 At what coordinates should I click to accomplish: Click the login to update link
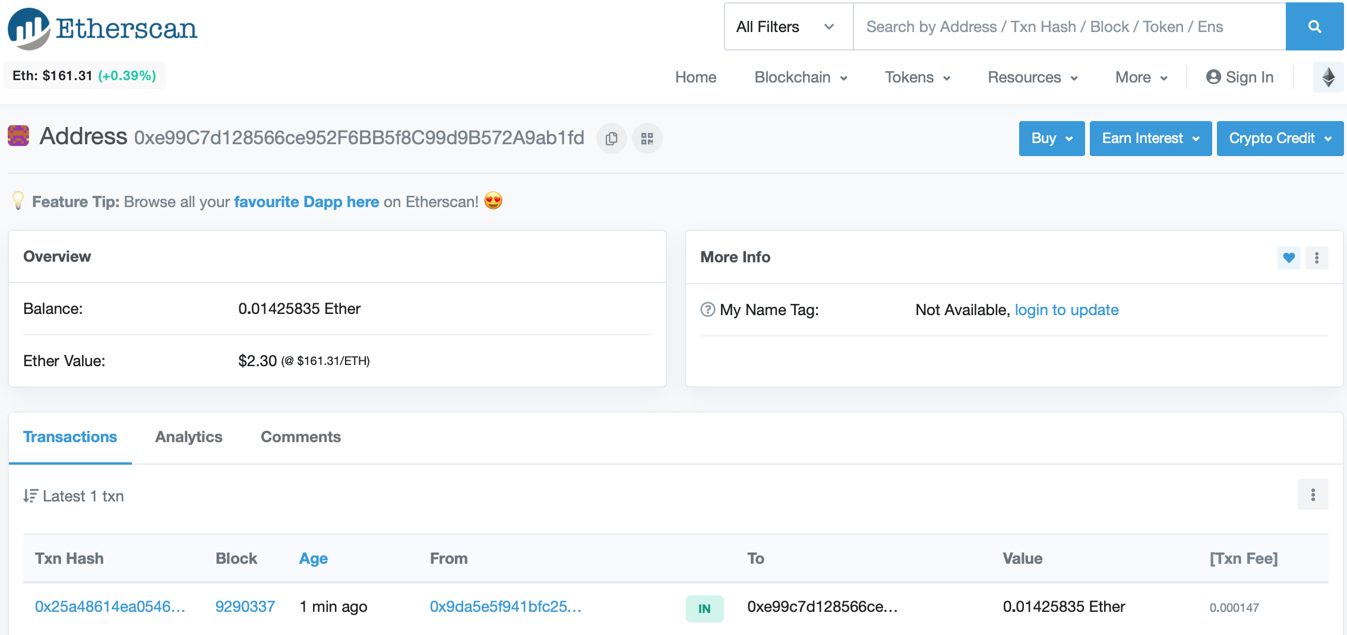pyautogui.click(x=1067, y=310)
